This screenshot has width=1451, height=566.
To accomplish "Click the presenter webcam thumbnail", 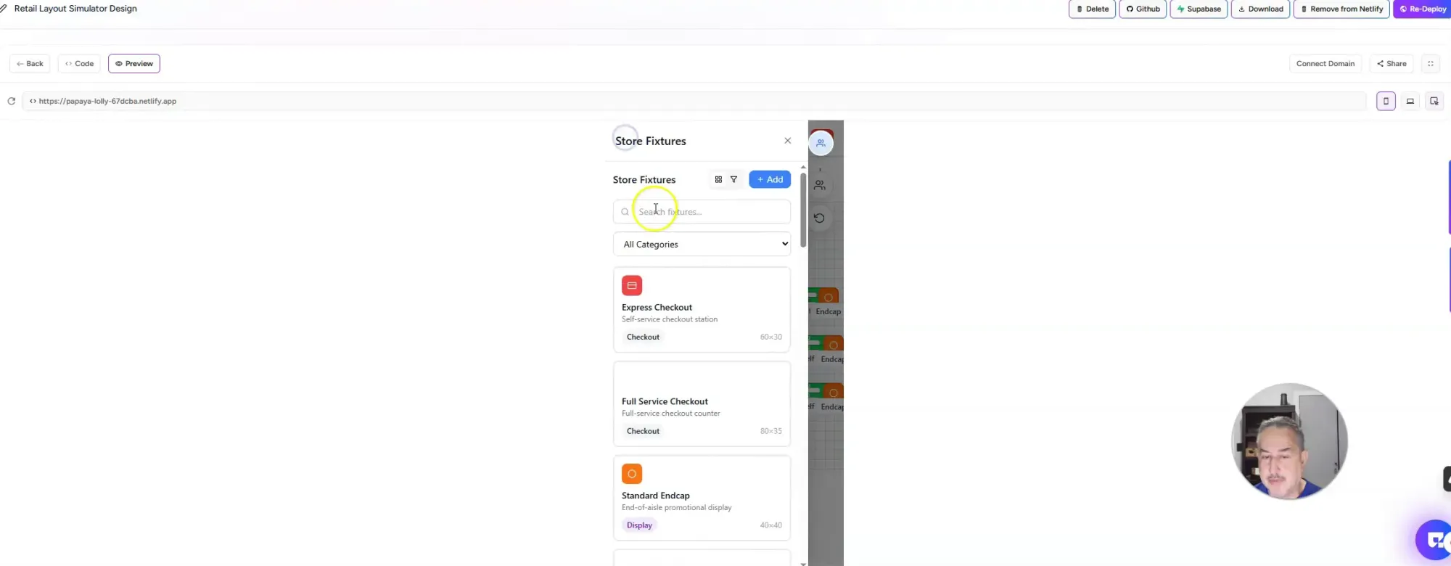I will pos(1289,441).
